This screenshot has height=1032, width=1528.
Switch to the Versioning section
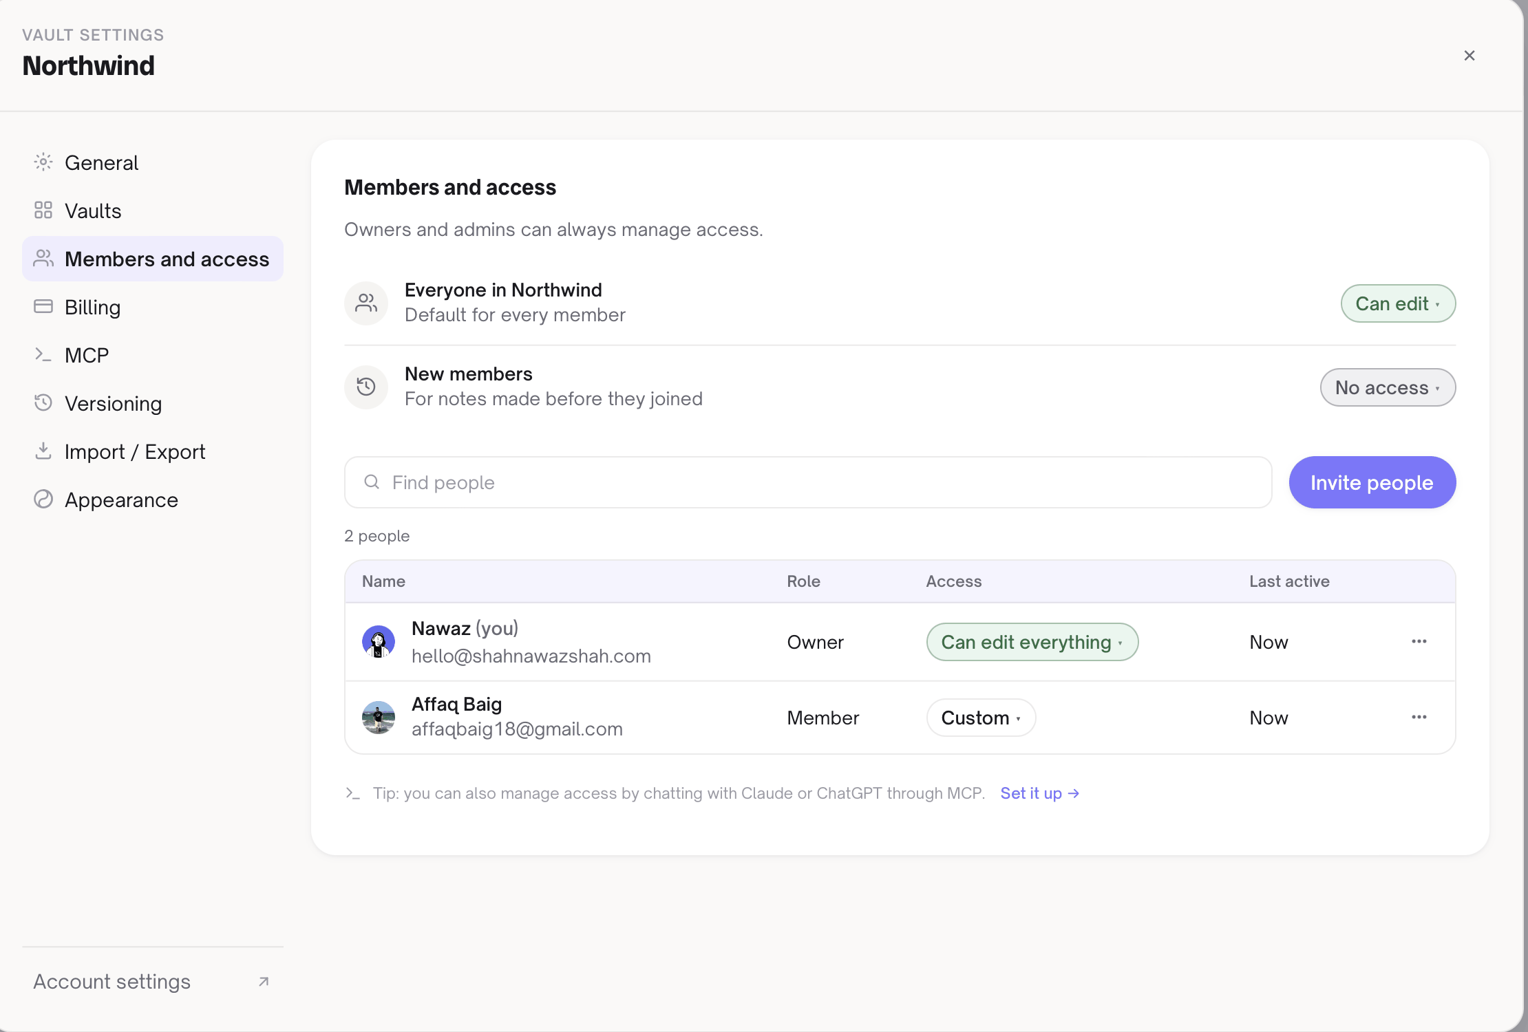tap(153, 403)
